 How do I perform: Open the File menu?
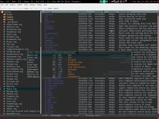coord(2,5)
